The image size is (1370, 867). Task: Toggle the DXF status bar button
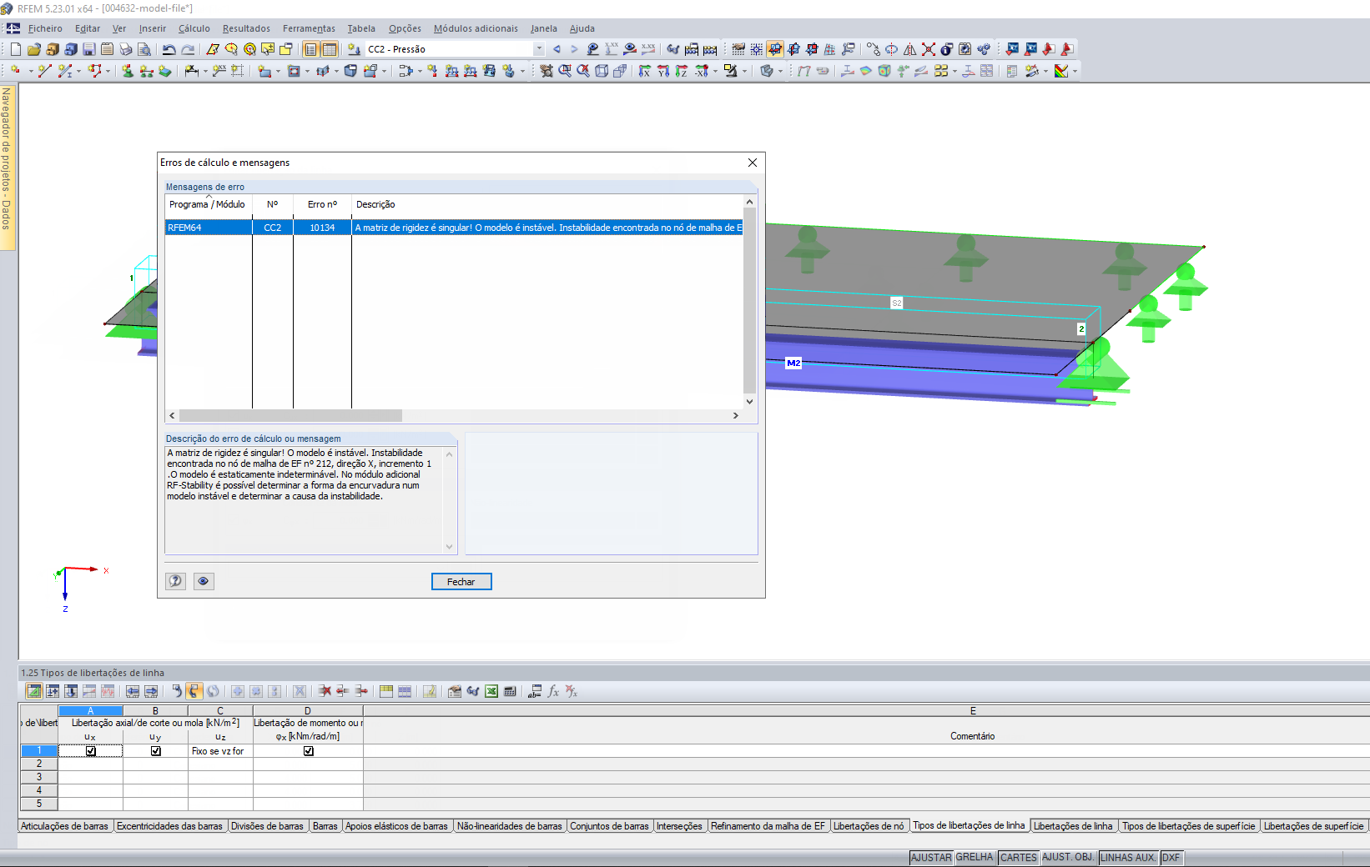point(1171,858)
